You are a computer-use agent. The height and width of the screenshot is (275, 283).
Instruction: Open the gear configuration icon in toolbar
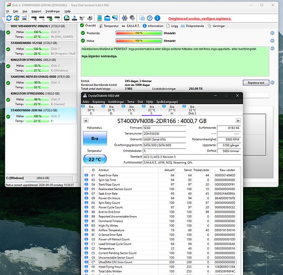pyautogui.click(x=125, y=18)
